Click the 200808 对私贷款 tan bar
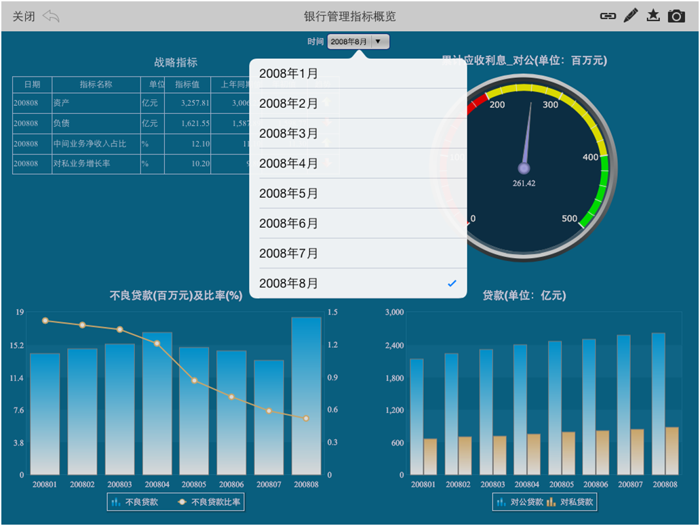Screen dimensions: 700x526 coord(672,451)
